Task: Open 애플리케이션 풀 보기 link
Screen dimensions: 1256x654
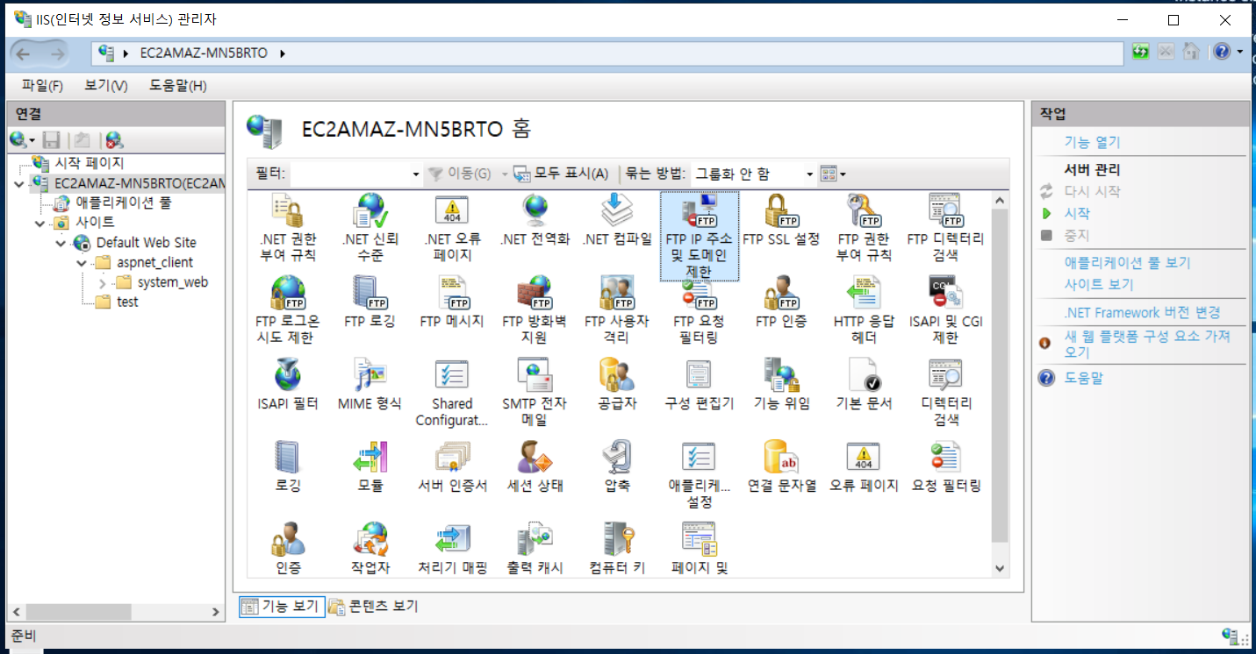Action: 1127,262
